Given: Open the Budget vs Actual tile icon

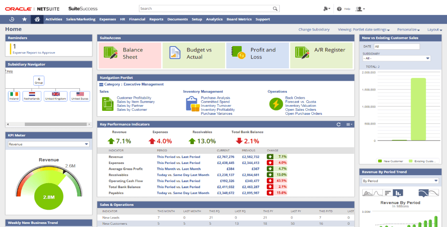Looking at the screenshot, I should 175,53.
